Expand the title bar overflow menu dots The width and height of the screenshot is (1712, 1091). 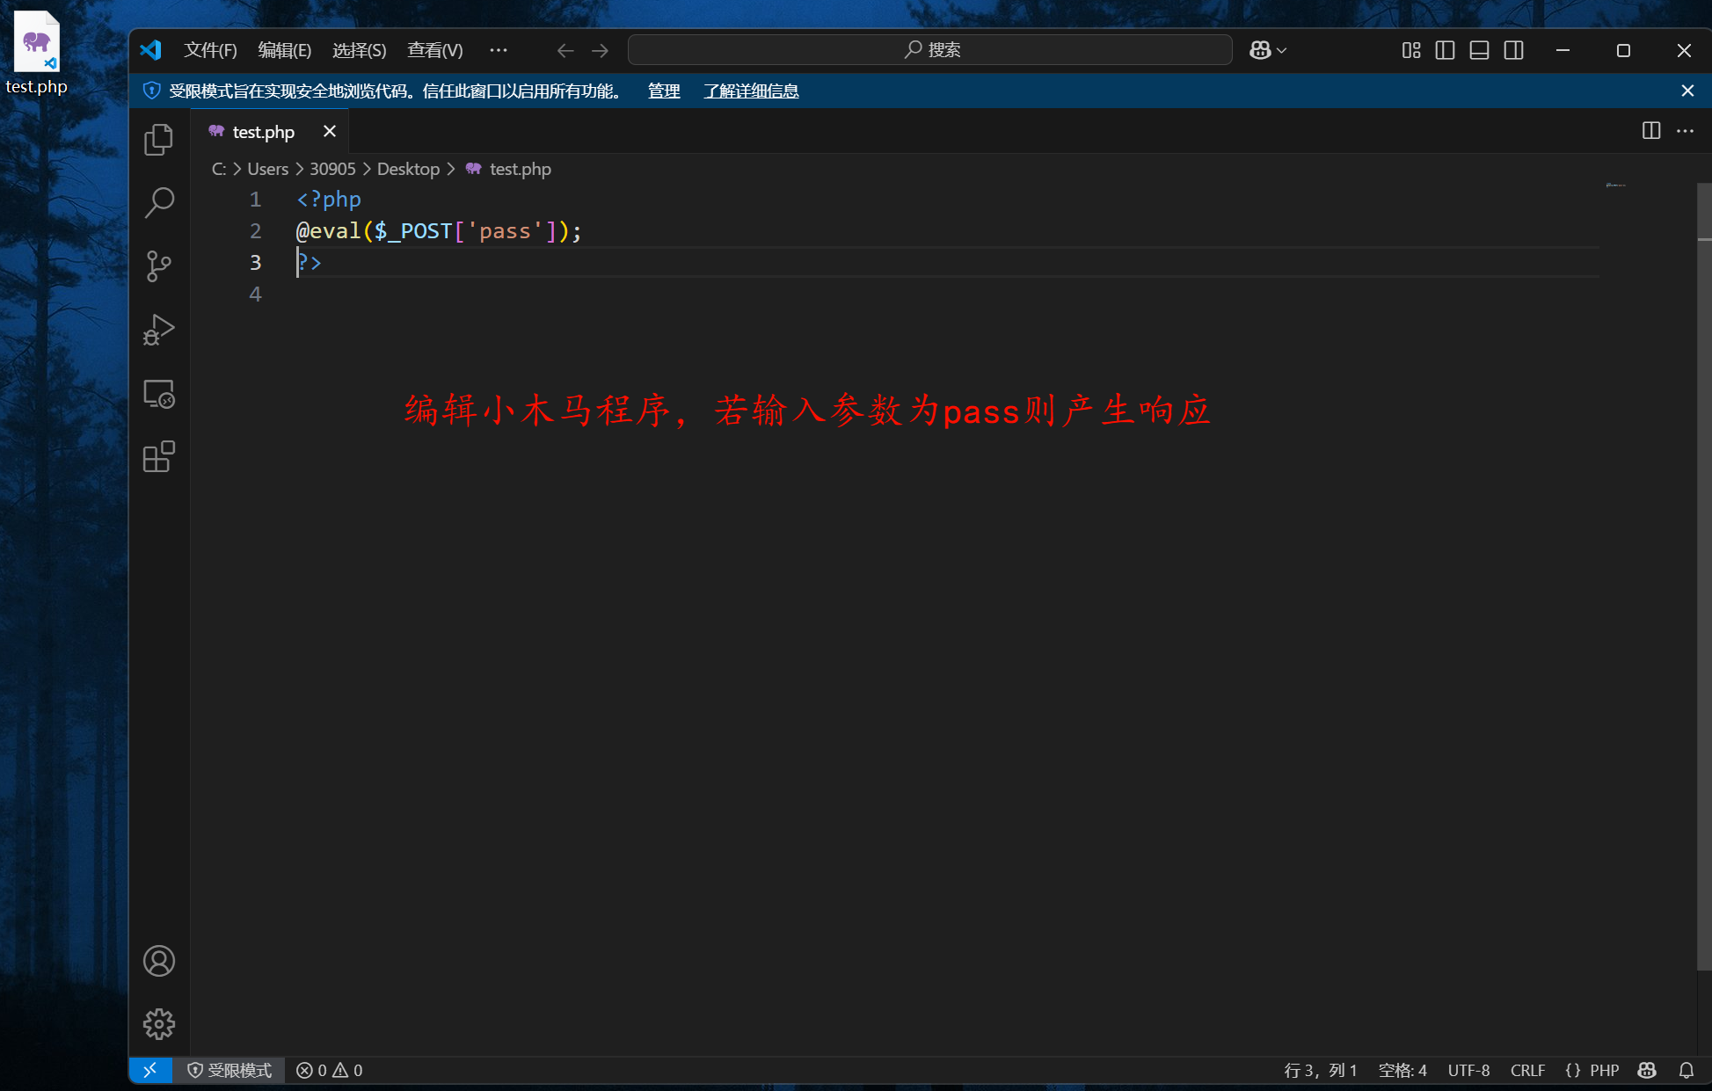coord(499,50)
